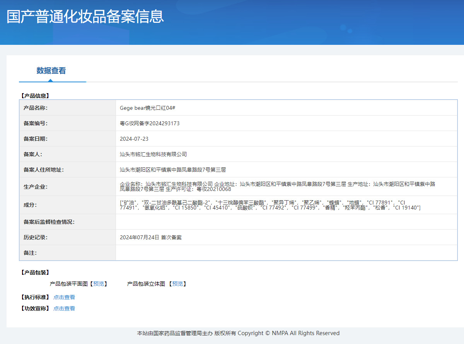464x344 pixels.
Task: Click the ingredients list in 成分 row
Action: tap(270, 205)
